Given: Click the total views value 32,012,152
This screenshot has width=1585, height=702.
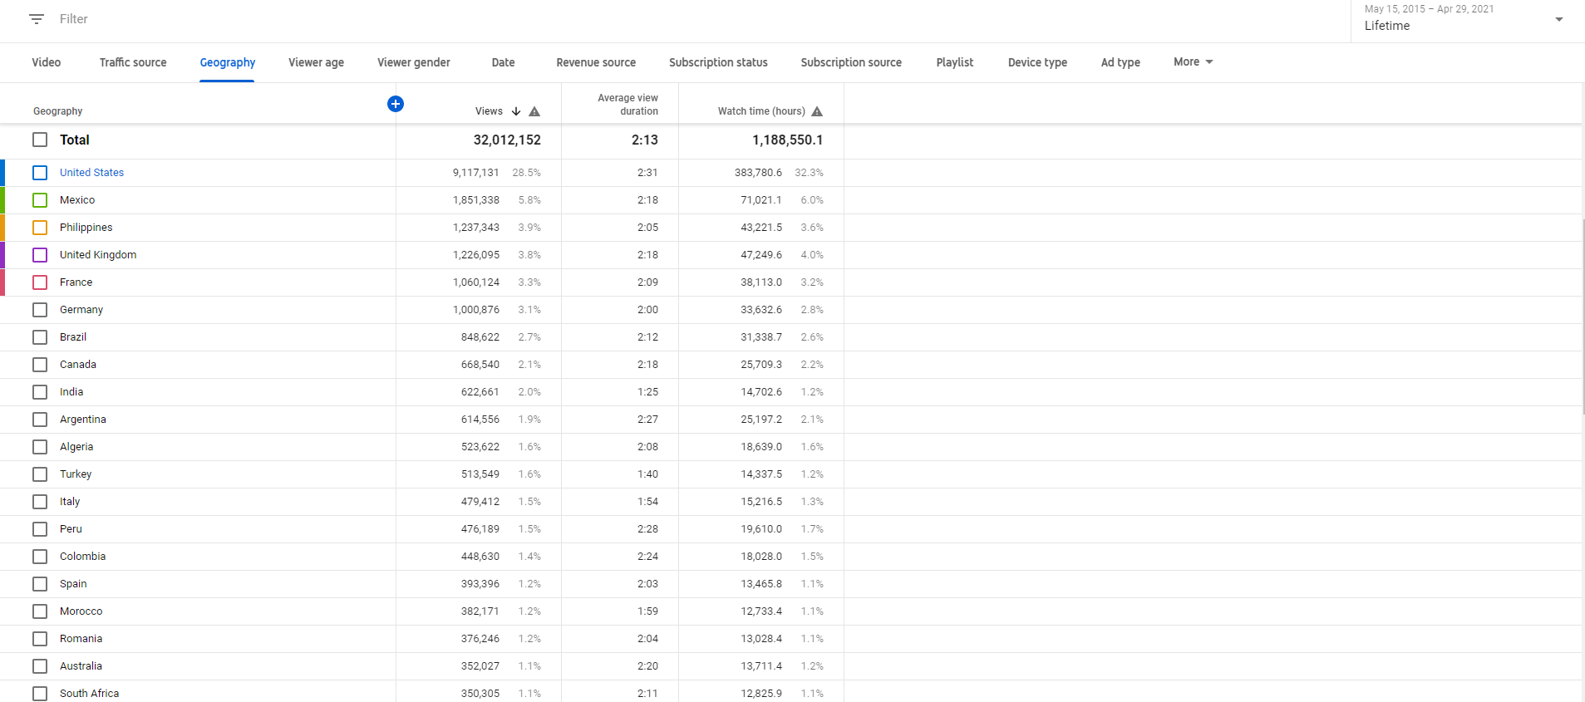Looking at the screenshot, I should tap(507, 140).
